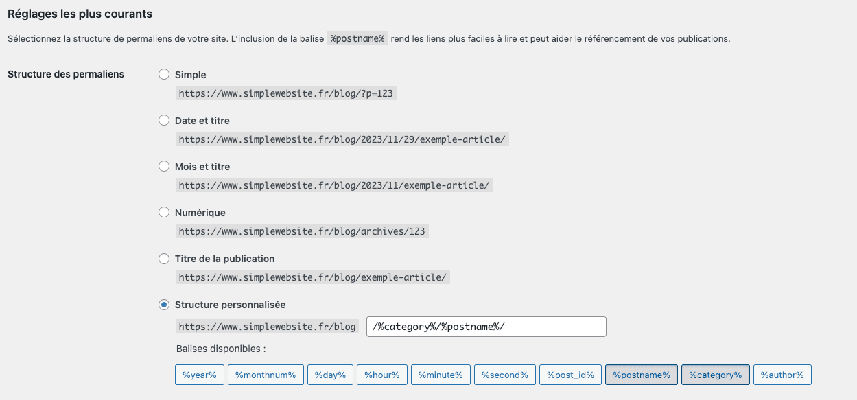The width and height of the screenshot is (857, 400).
Task: Click the Réglages les plus courants heading
Action: coord(80,14)
